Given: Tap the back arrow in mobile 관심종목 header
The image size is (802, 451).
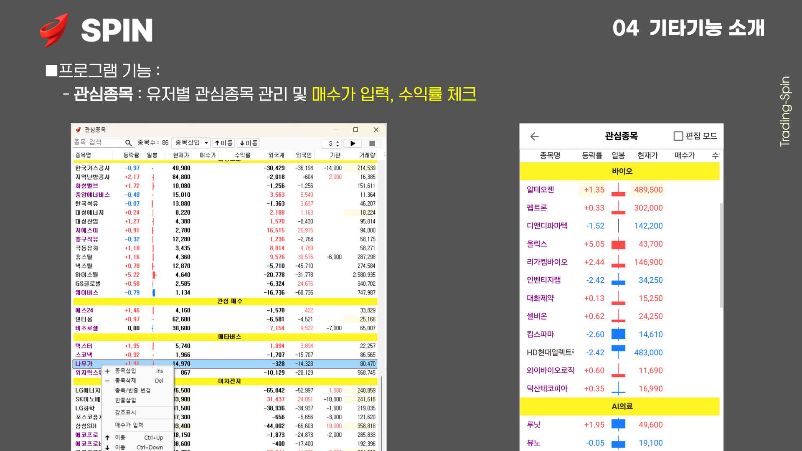Looking at the screenshot, I should (x=534, y=136).
